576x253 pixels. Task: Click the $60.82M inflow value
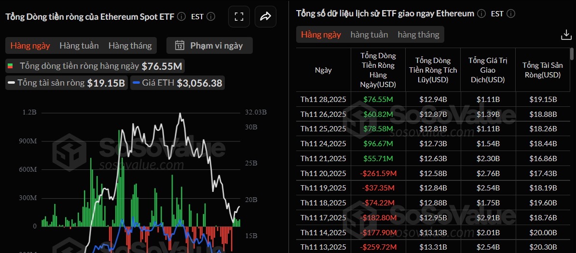[378, 114]
